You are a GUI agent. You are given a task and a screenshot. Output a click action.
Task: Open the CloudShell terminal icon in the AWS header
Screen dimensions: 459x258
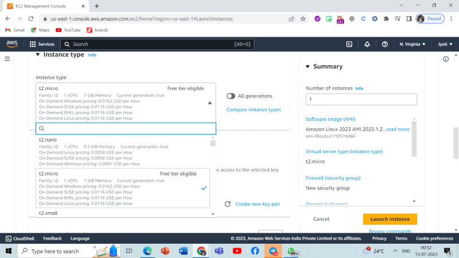[349, 44]
